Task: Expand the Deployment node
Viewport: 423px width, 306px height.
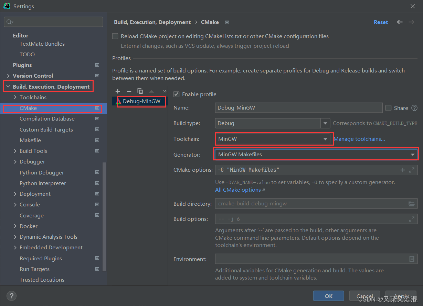Action: 15,194
